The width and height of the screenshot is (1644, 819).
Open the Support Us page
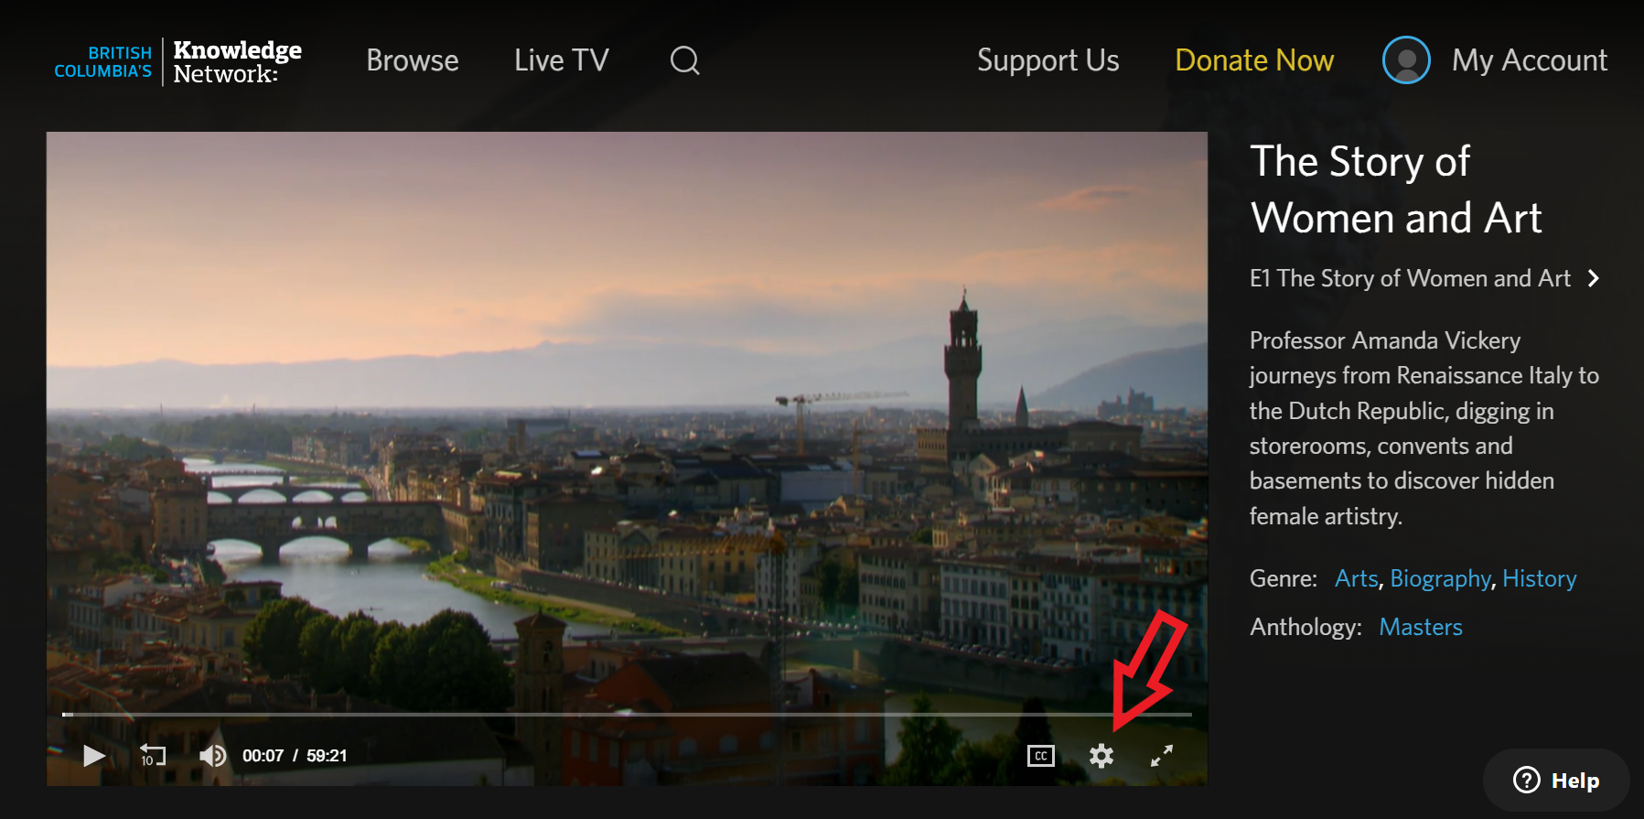point(1048,60)
